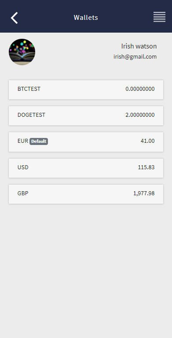Image resolution: width=172 pixels, height=338 pixels.
Task: Click the Wallets page title
Action: pos(86,18)
